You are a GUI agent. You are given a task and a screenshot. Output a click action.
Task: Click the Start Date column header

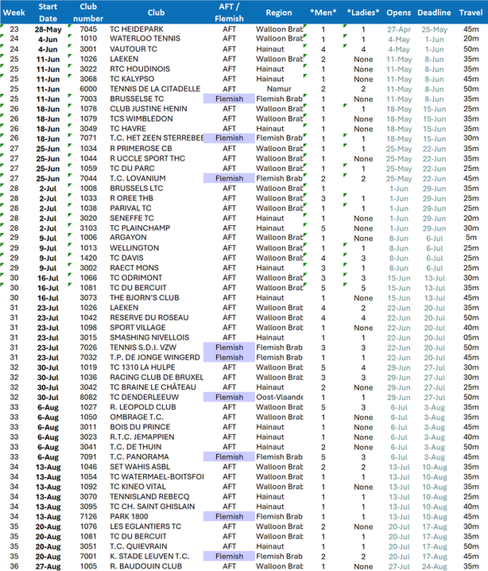48,13
